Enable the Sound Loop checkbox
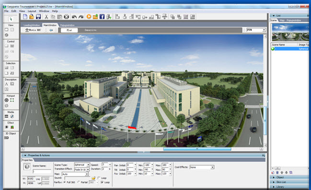This screenshot has height=190, width=311. point(99,178)
